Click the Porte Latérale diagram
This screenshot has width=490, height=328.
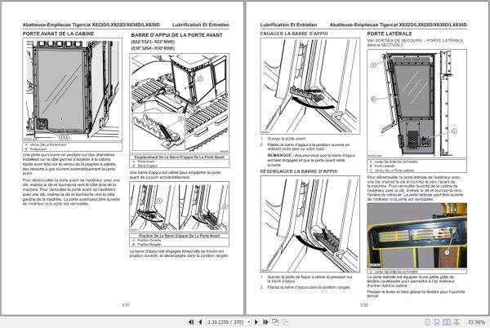[x=416, y=104]
